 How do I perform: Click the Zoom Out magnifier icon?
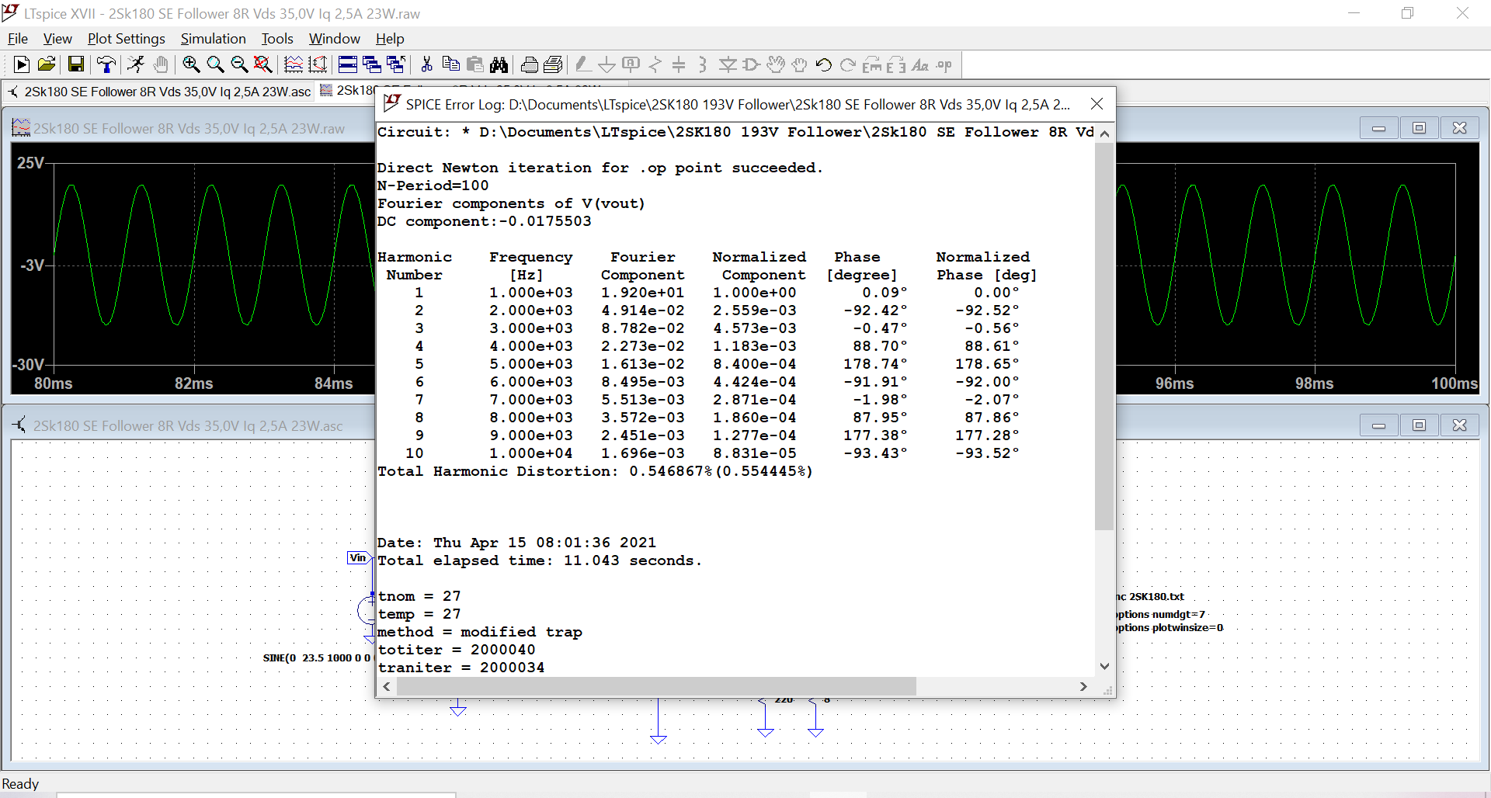click(x=239, y=65)
